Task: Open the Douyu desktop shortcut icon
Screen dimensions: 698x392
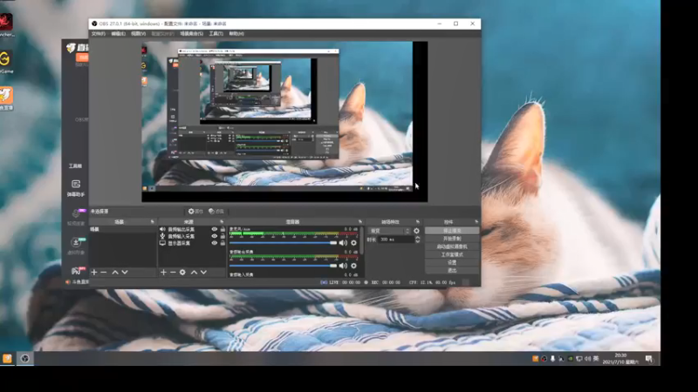Action: (x=6, y=98)
